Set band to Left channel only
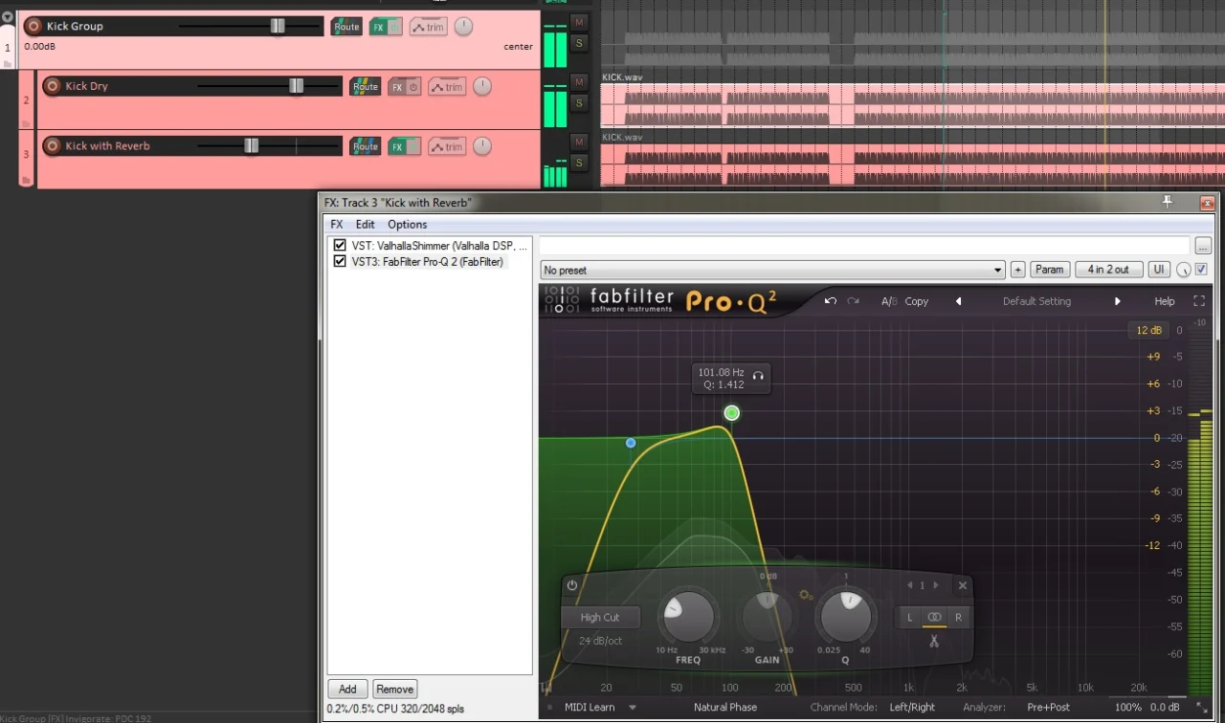Screen dimensions: 1225x723 tap(910, 618)
